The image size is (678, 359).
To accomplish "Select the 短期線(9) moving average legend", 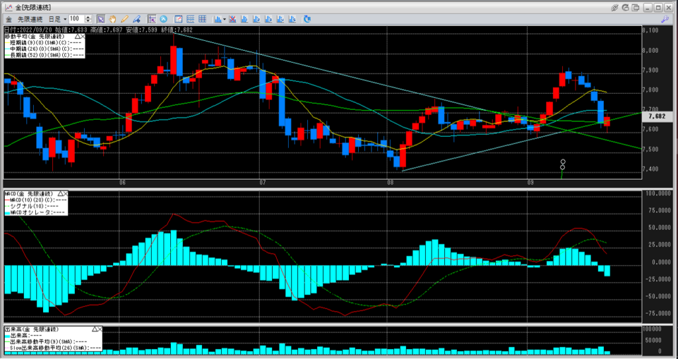I will [44, 43].
